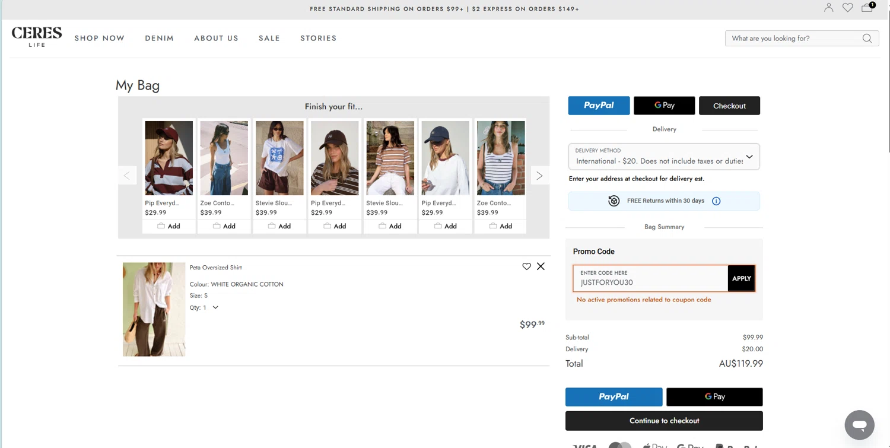
Task: Open the Stories menu
Action: click(319, 38)
